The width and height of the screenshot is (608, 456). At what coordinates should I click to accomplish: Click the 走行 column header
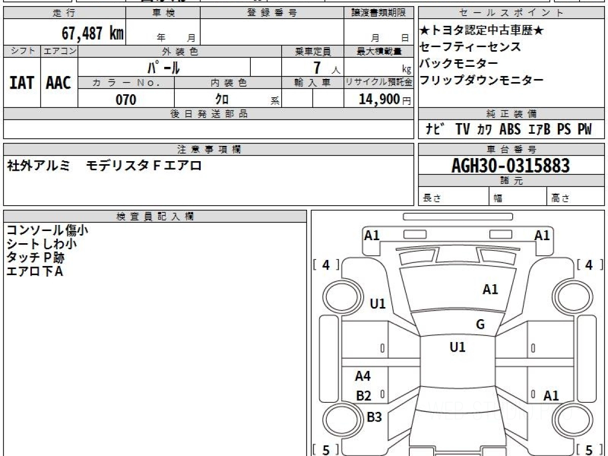[x=64, y=13]
